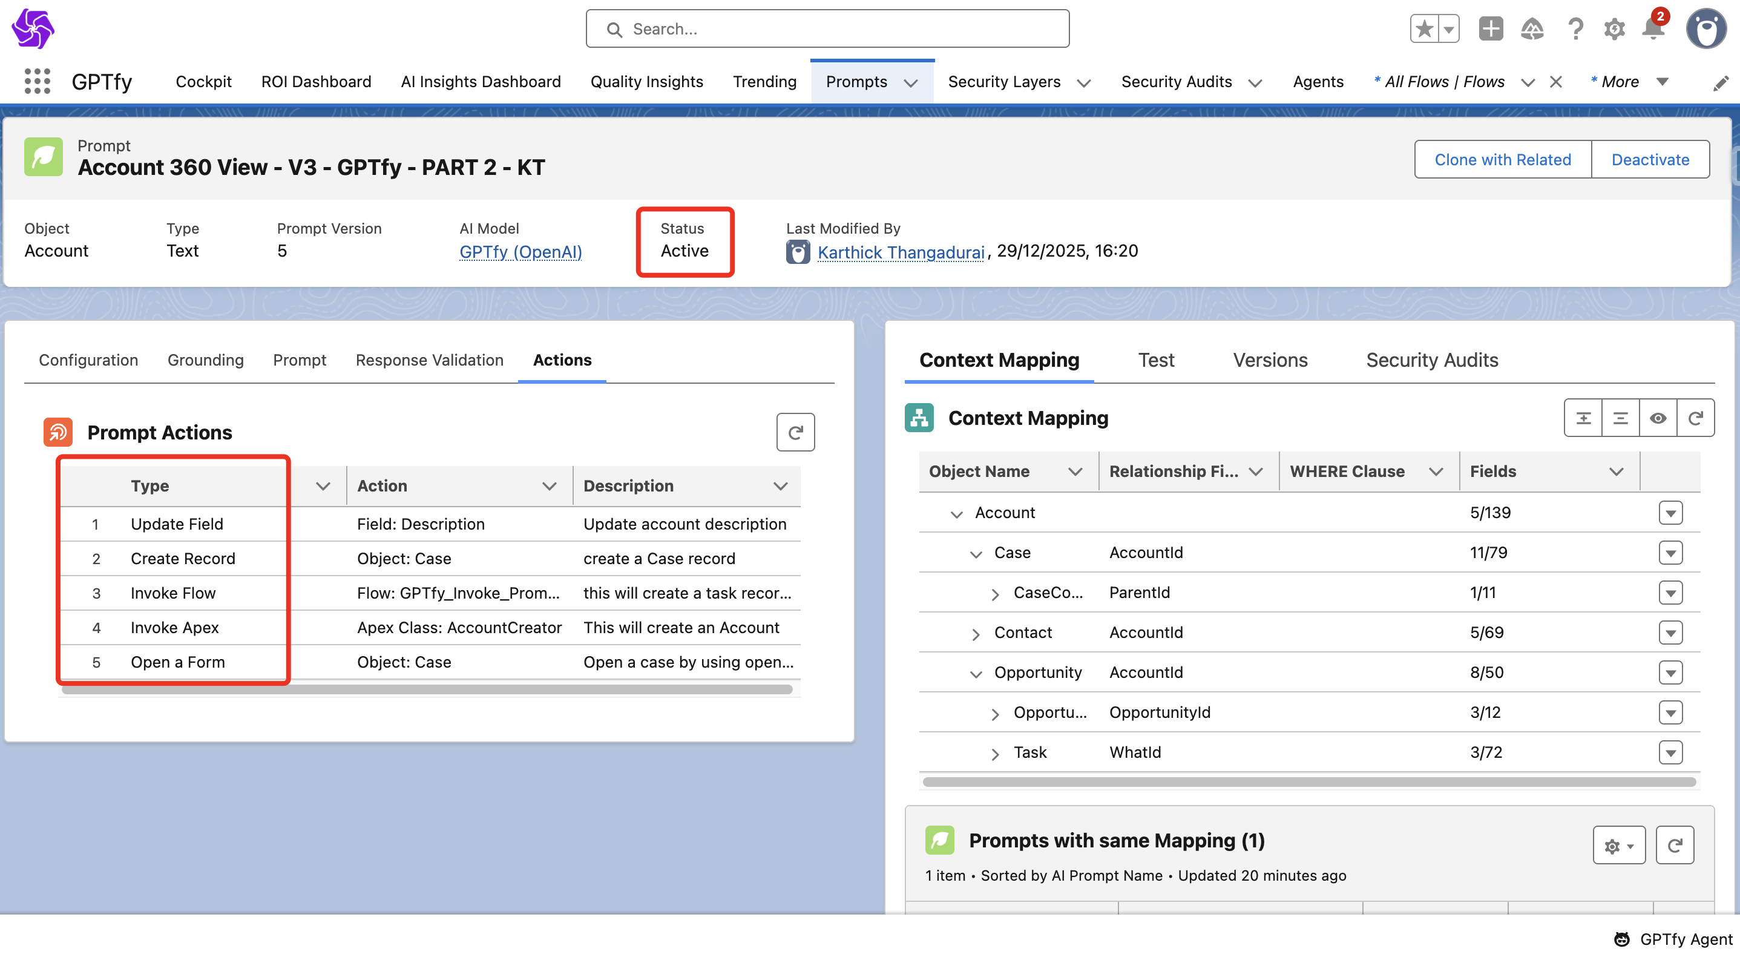
Task: Click the Global Actions plus icon
Action: 1491,29
